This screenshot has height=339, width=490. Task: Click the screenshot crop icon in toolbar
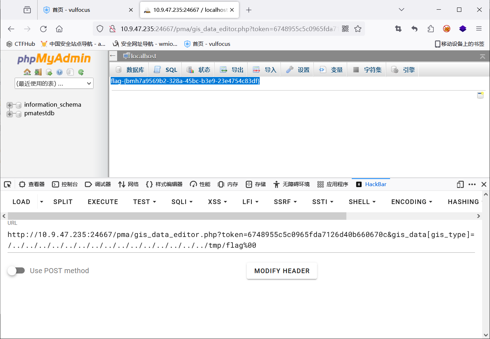click(x=398, y=28)
